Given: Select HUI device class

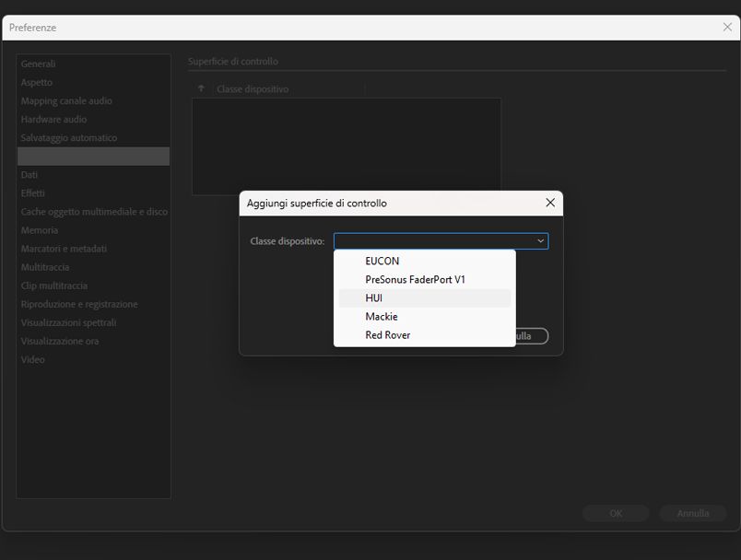Looking at the screenshot, I should pyautogui.click(x=424, y=297).
